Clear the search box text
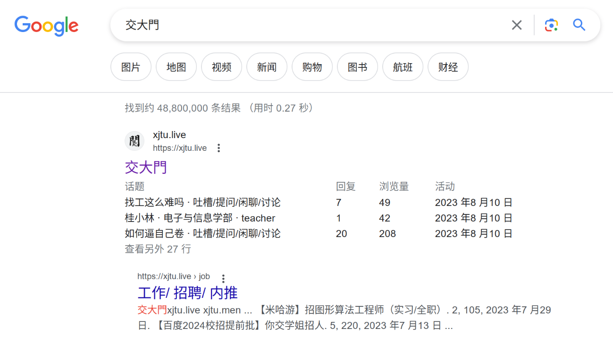This screenshot has height=345, width=613. click(x=517, y=25)
